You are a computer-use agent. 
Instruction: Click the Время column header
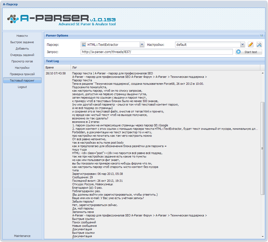[57, 67]
